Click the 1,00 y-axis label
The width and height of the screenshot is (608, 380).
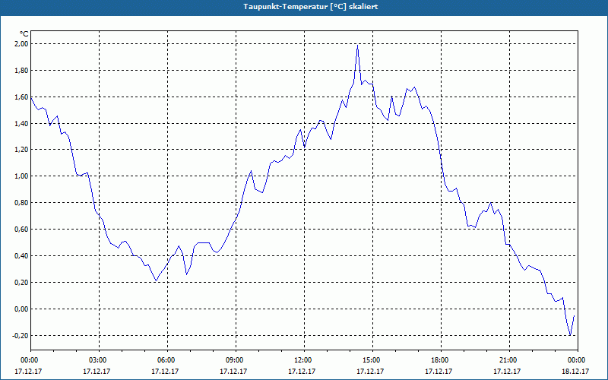click(x=21, y=176)
